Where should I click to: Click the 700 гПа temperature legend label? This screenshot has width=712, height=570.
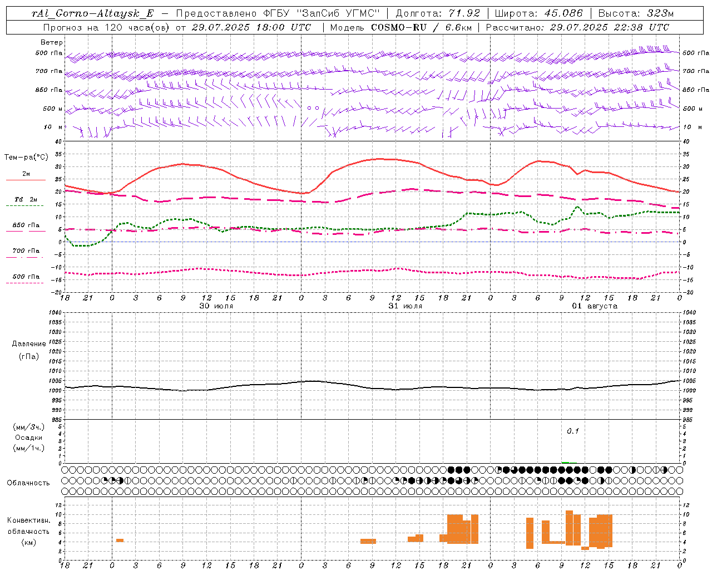pyautogui.click(x=26, y=251)
